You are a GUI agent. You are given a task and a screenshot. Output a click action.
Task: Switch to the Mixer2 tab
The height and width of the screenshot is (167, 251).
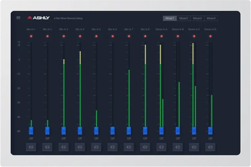pyautogui.click(x=184, y=18)
